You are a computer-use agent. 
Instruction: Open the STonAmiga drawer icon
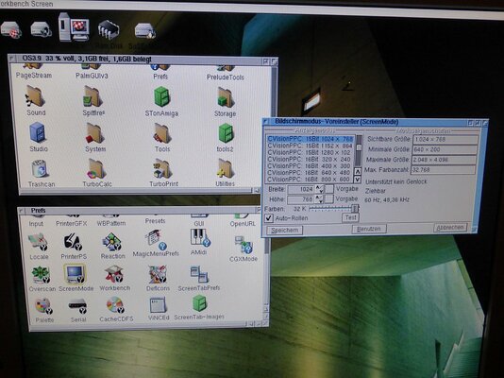pos(161,96)
